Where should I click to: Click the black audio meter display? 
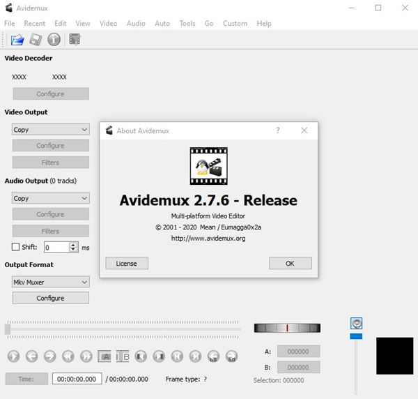pyautogui.click(x=395, y=356)
